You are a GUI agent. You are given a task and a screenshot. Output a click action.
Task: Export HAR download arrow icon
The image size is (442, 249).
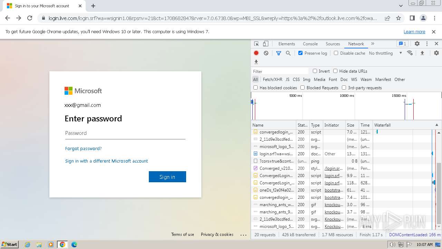[256, 62]
